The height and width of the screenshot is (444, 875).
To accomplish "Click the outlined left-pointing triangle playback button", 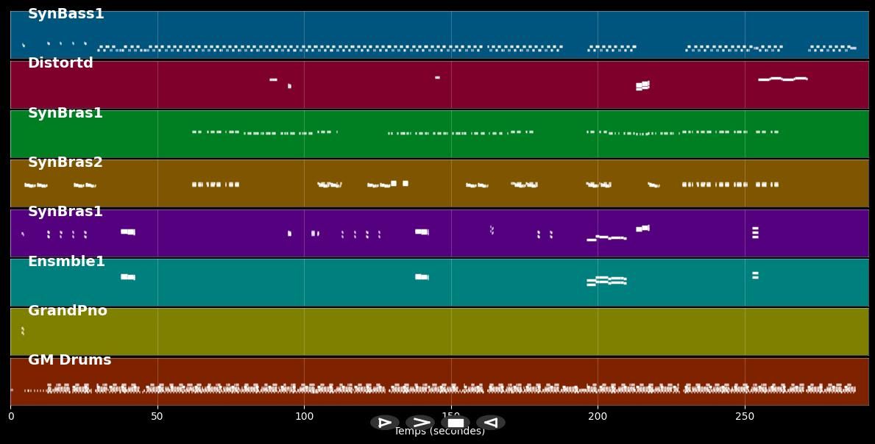I will click(491, 422).
